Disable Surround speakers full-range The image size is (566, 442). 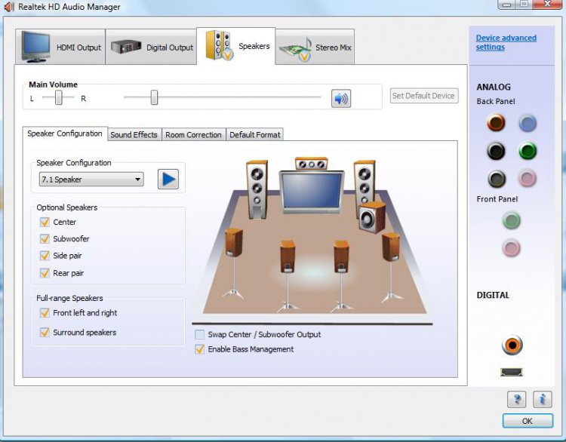tap(45, 332)
